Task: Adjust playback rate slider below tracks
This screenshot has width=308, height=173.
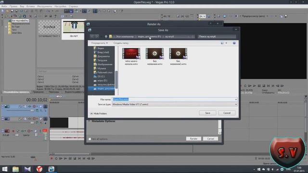Action: click(33, 157)
